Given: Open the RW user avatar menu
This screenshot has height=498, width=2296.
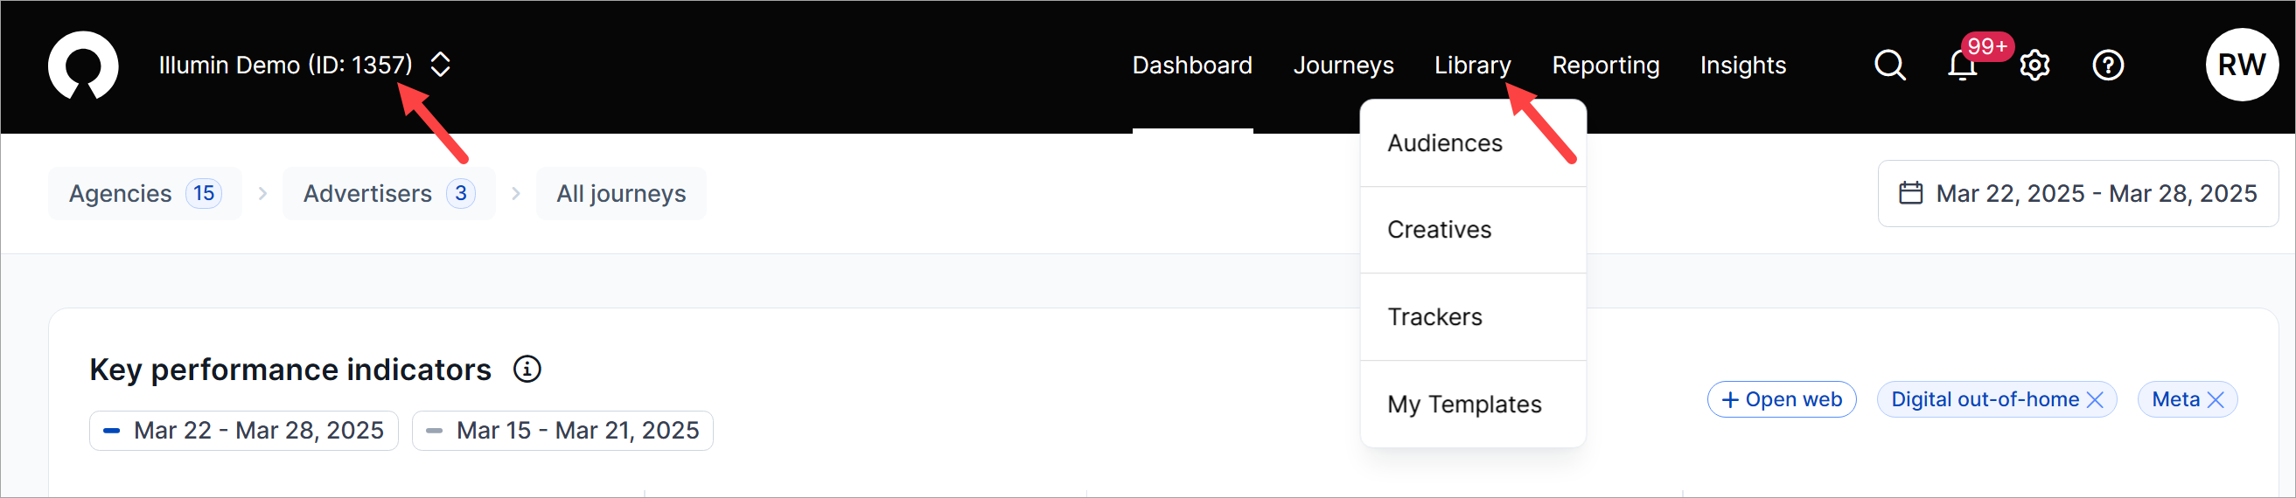Looking at the screenshot, I should [2241, 65].
